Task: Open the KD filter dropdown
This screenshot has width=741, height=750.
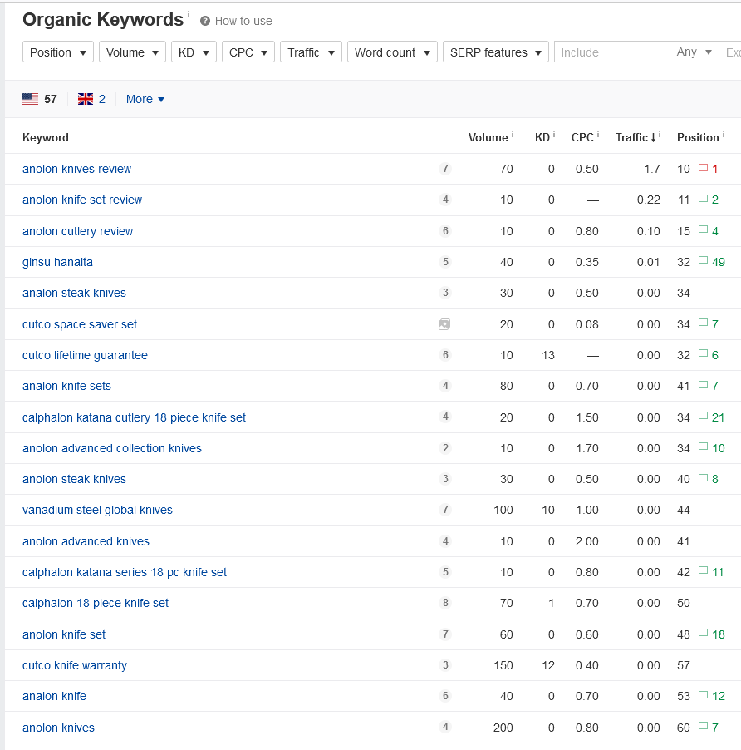Action: pyautogui.click(x=194, y=52)
